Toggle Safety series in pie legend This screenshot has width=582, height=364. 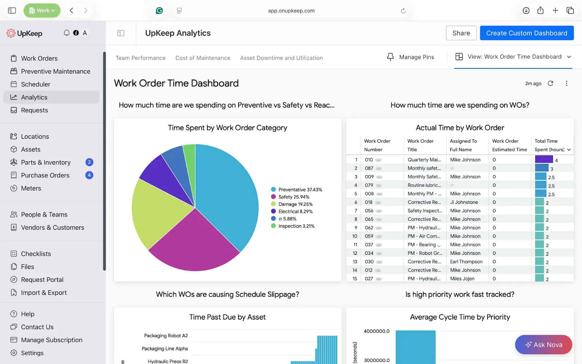pyautogui.click(x=290, y=197)
